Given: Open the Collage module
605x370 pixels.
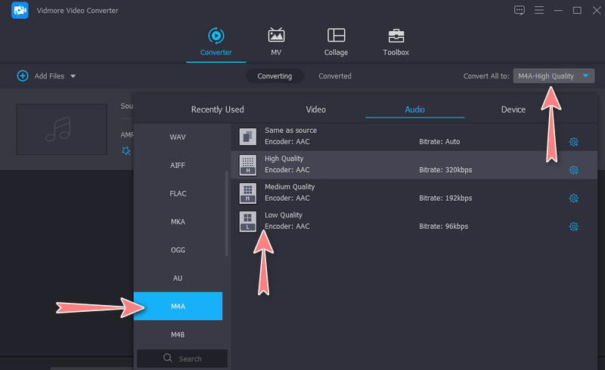Looking at the screenshot, I should (336, 36).
